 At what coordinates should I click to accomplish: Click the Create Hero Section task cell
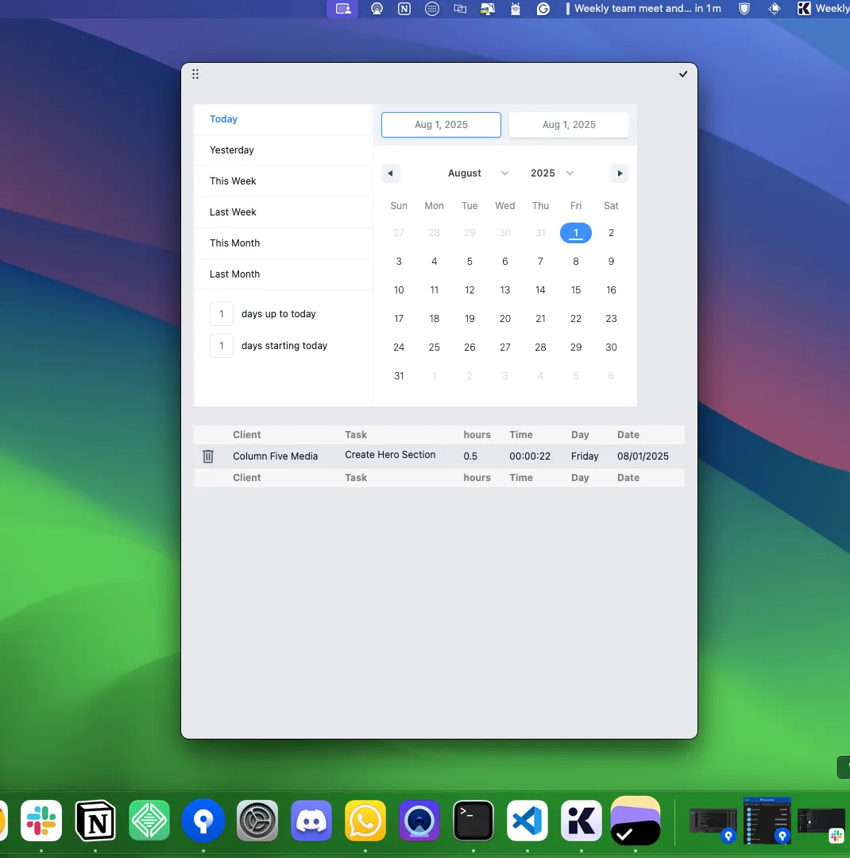tap(390, 455)
